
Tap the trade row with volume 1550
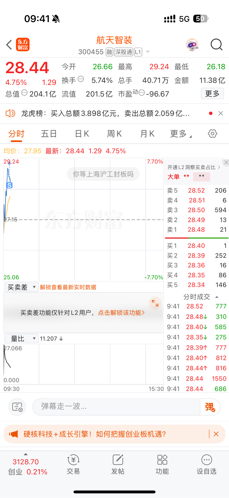197,378
